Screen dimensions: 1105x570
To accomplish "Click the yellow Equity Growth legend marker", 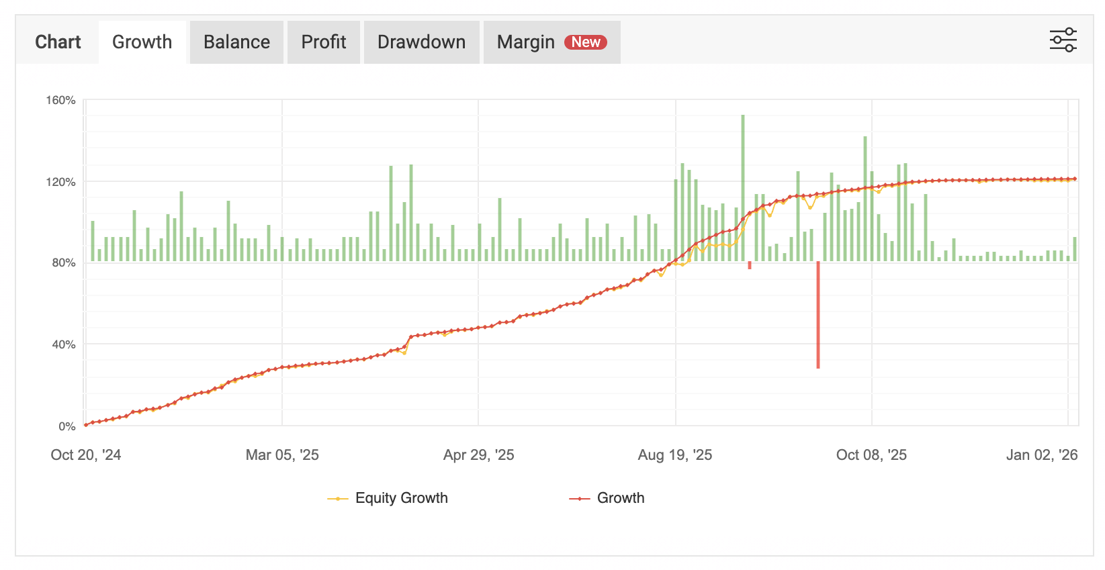I will point(337,498).
